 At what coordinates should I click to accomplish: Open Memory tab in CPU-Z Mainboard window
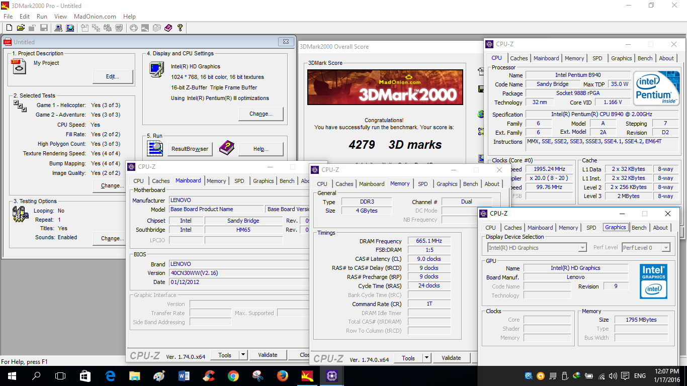(x=216, y=181)
